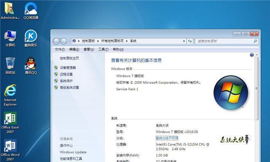The width and height of the screenshot is (270, 162).
Task: Launch QQ浏览器 from the desktop
Action: pyautogui.click(x=31, y=11)
